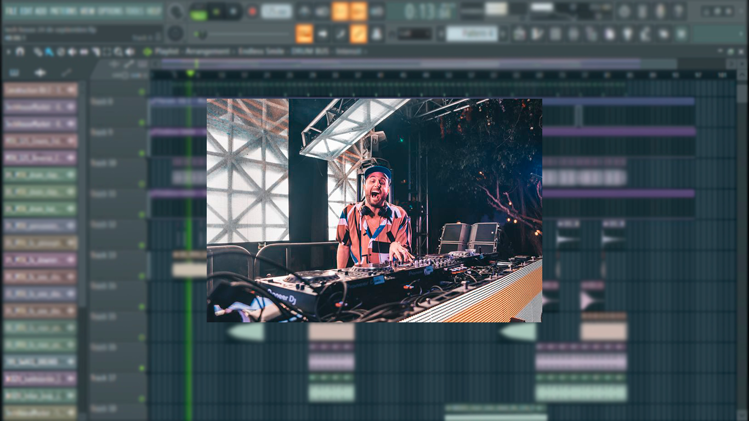
Task: Select the Slip tool in Playlist
Action: click(x=84, y=52)
